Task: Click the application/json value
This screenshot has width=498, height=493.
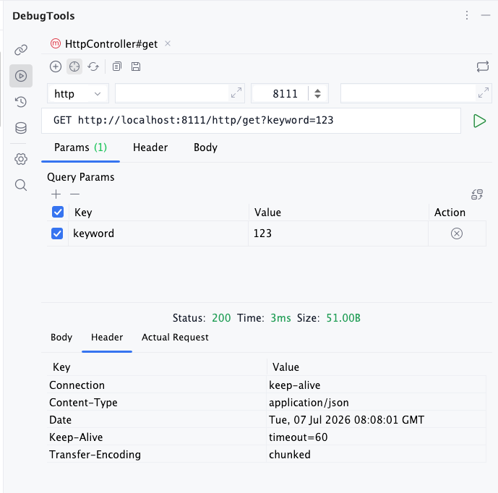Action: point(309,403)
